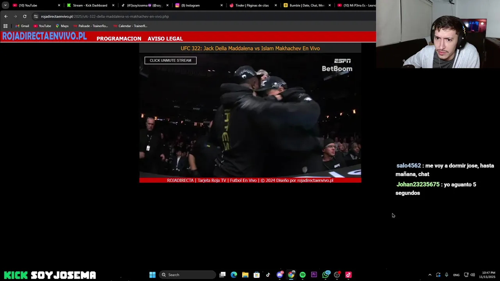Viewport: 500px width, 281px height.
Task: Open the YouTube bookmark
Action: point(42,26)
